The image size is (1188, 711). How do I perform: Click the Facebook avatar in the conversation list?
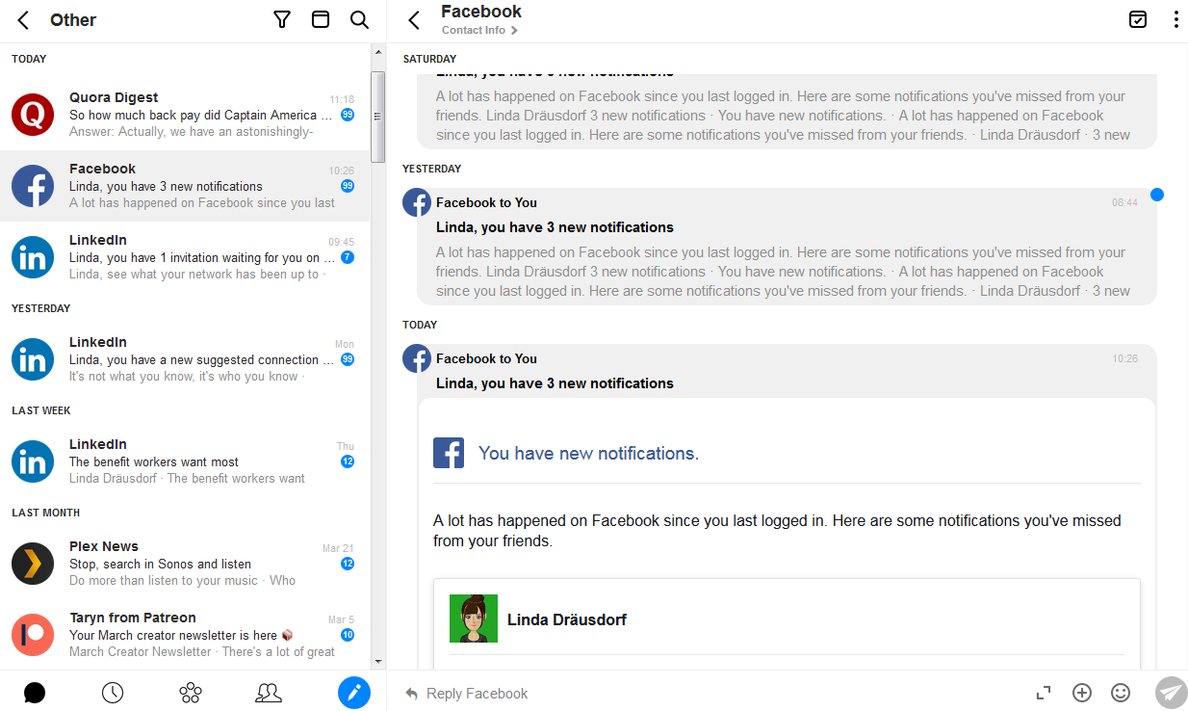pos(33,186)
